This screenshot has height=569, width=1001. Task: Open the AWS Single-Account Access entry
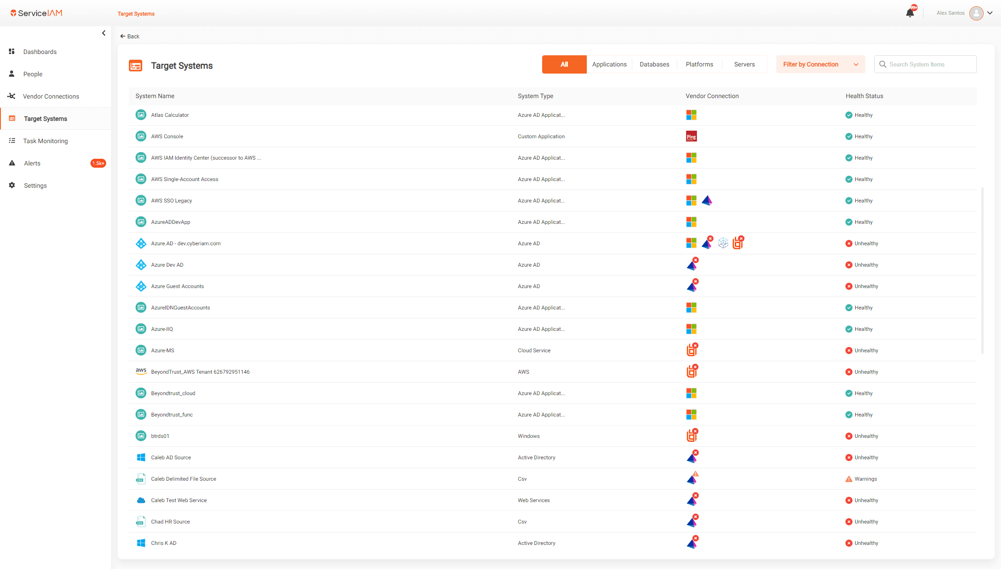(552, 179)
